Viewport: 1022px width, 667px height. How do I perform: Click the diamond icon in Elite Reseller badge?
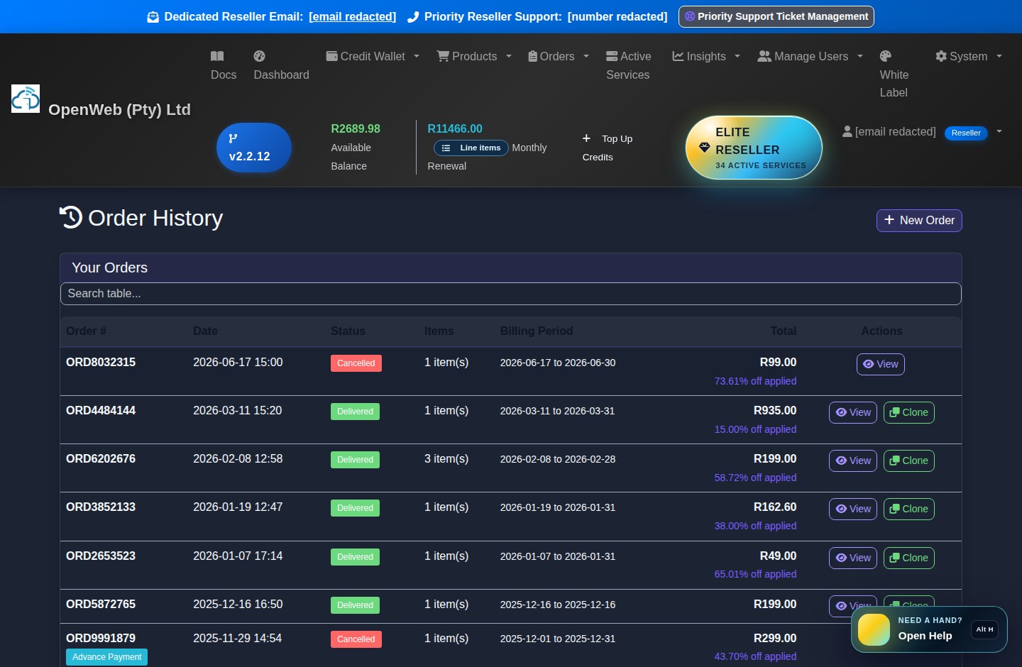pos(705,148)
